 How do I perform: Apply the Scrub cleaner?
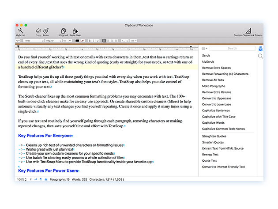click(206, 56)
